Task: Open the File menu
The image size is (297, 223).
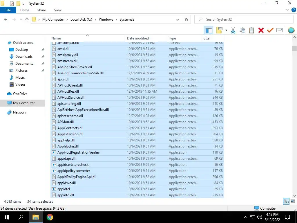Action: (8, 10)
